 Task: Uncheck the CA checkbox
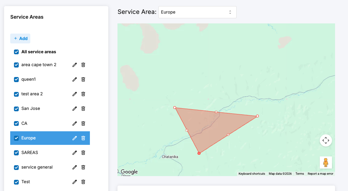(16, 123)
